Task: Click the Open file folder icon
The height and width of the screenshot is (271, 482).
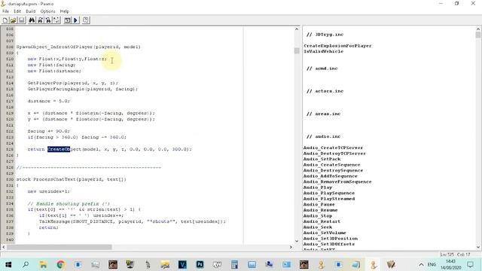Action: (14, 20)
